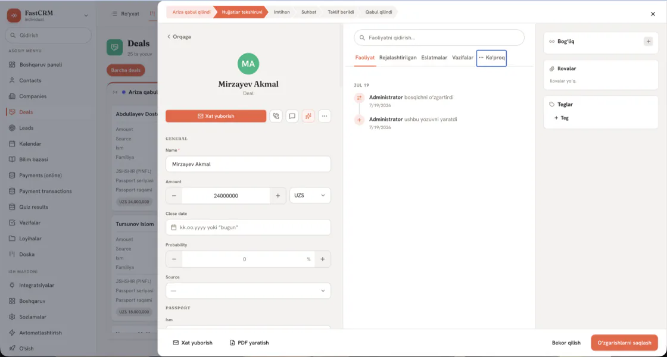Click the Faoliyatni qidirish search field
This screenshot has width=667, height=357.
439,37
